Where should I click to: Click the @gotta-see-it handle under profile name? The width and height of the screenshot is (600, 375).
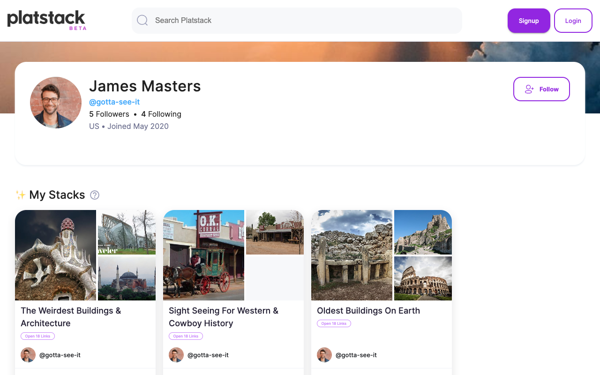click(114, 102)
